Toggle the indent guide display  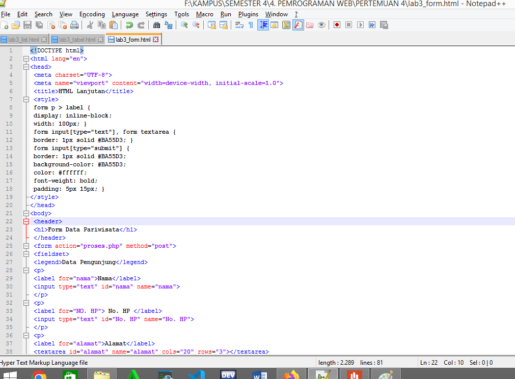click(263, 24)
